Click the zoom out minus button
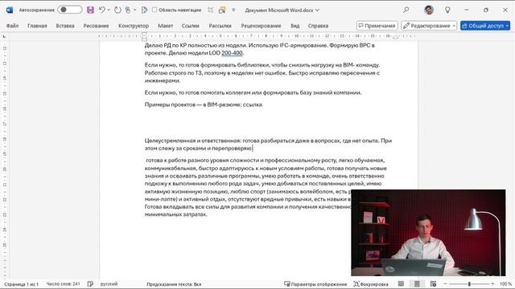 coord(445,284)
